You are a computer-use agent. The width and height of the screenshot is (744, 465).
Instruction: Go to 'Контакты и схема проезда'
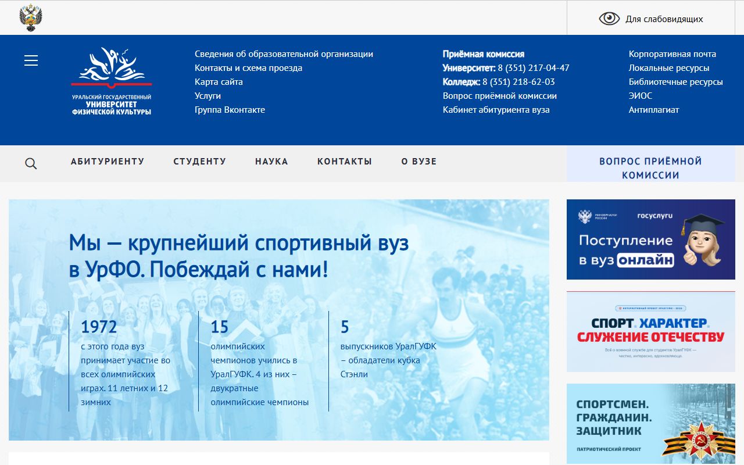[x=248, y=68]
